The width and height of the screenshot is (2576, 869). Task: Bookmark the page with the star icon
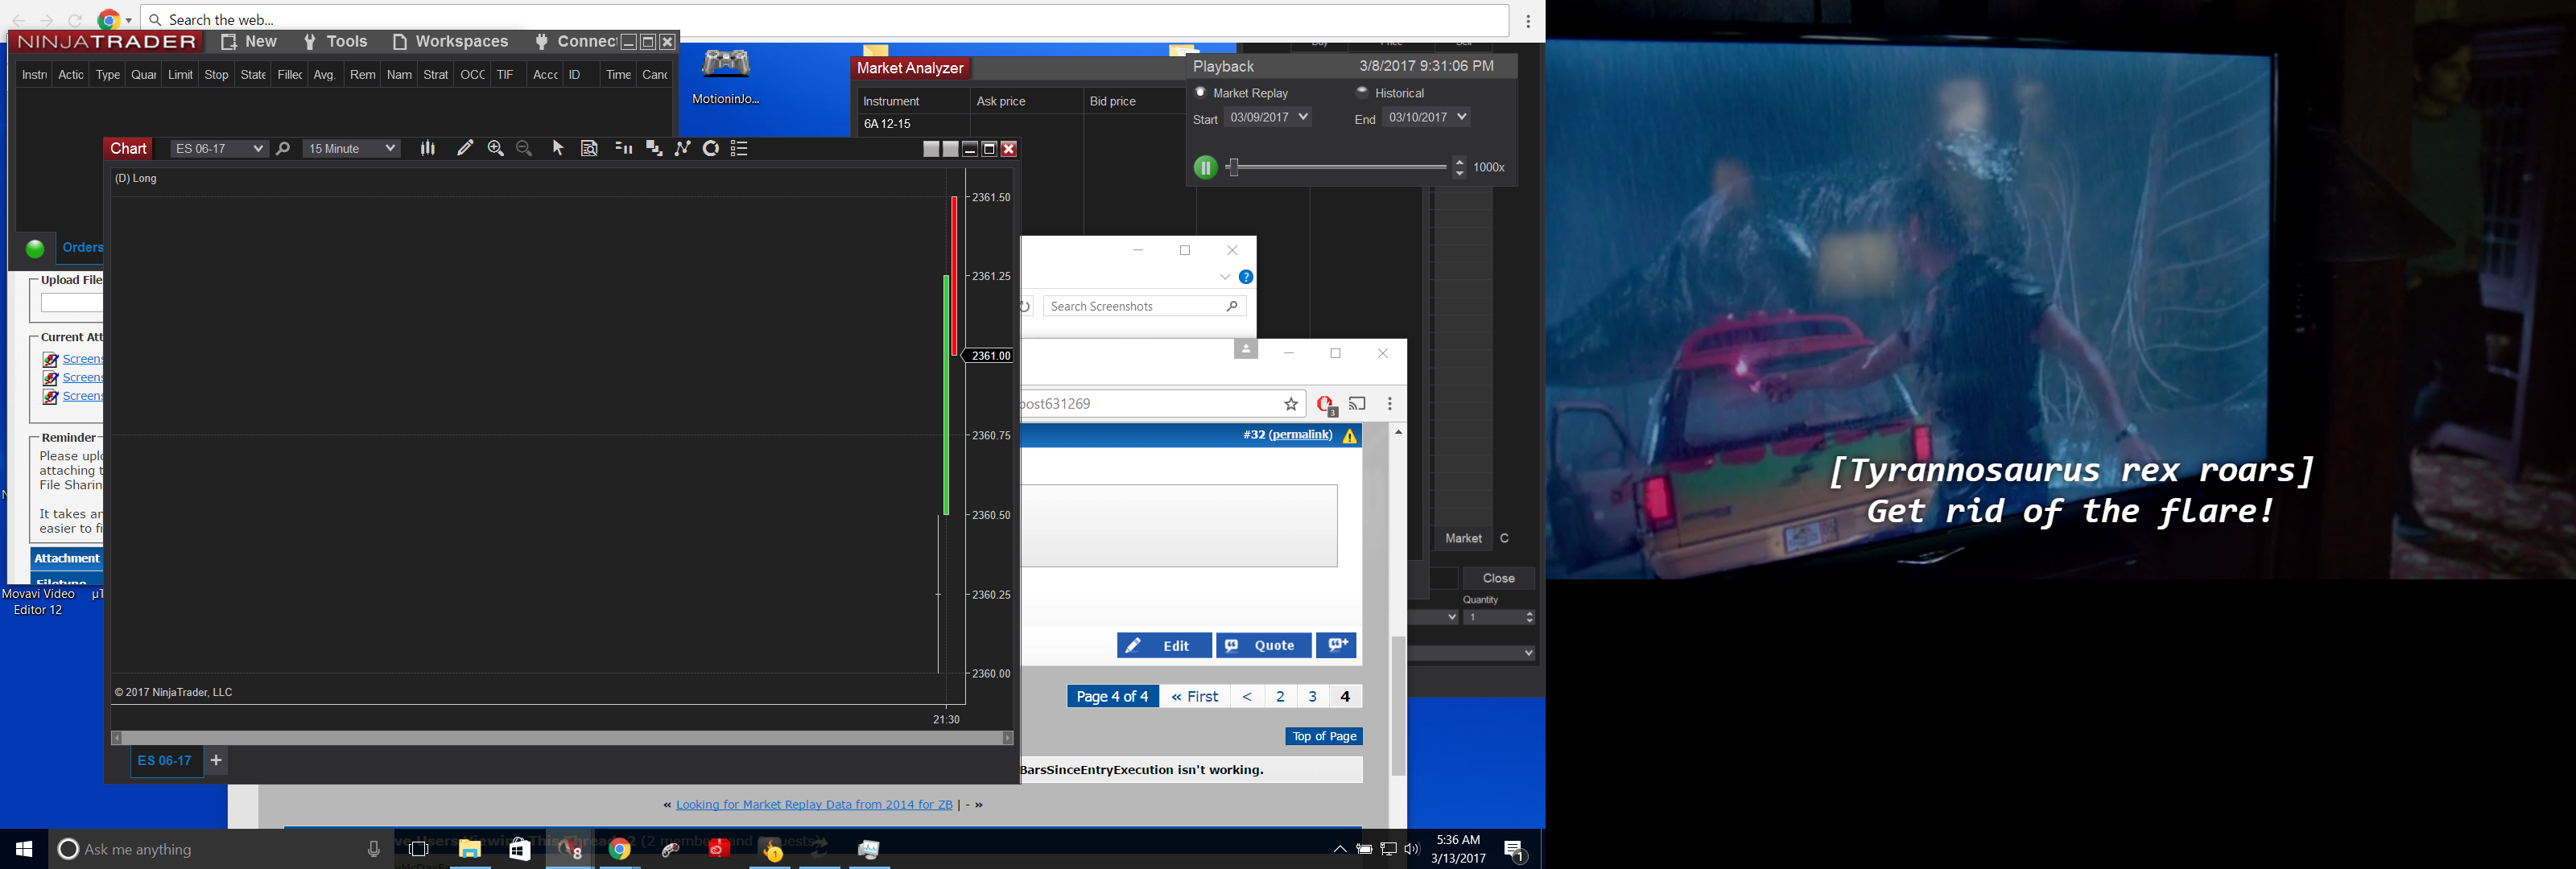(x=1291, y=404)
